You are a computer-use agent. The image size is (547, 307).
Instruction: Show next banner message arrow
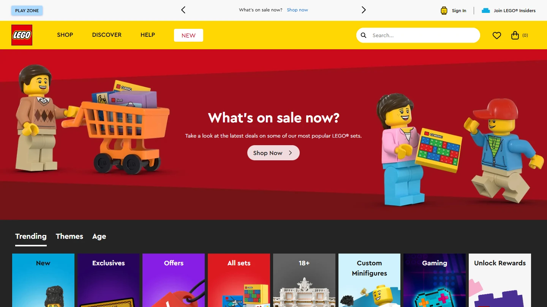(x=364, y=10)
